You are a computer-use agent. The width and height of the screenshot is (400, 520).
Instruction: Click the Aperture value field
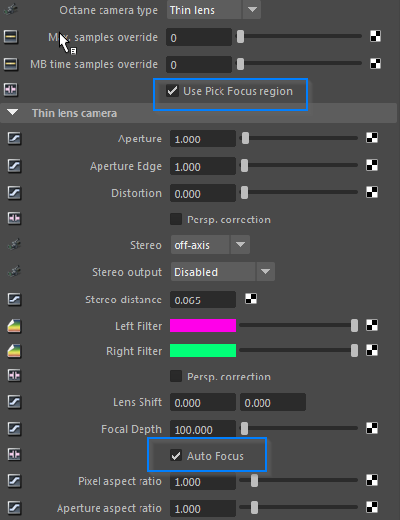pyautogui.click(x=203, y=139)
